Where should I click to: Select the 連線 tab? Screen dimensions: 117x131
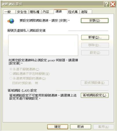[61, 12]
